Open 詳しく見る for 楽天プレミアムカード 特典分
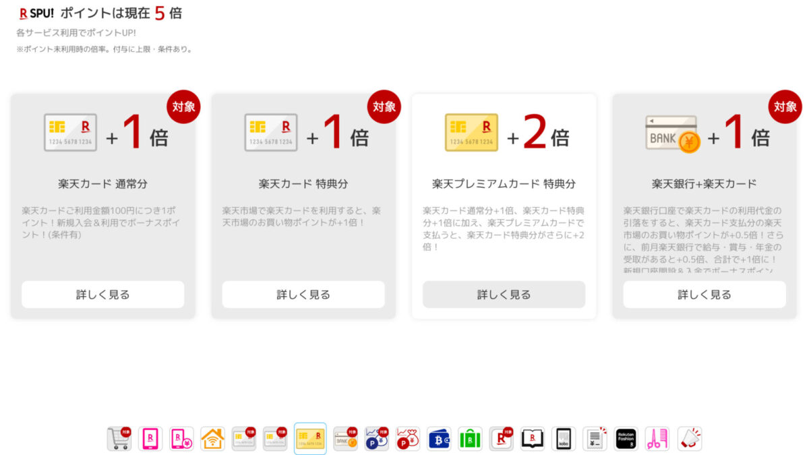The width and height of the screenshot is (809, 455). pos(504,295)
